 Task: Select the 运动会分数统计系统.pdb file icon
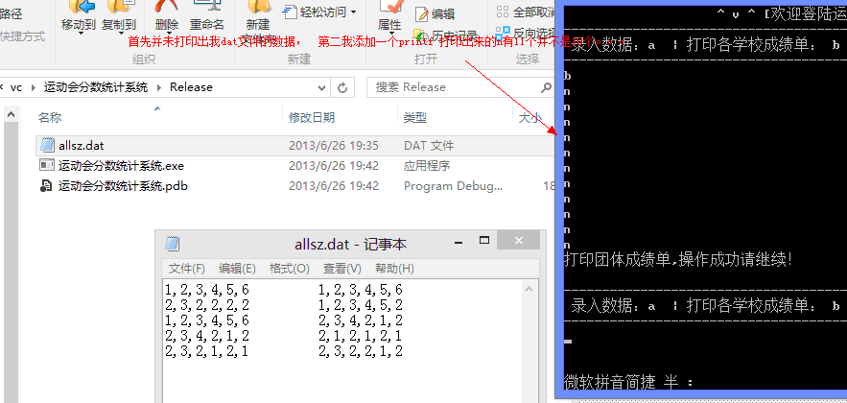pos(47,186)
